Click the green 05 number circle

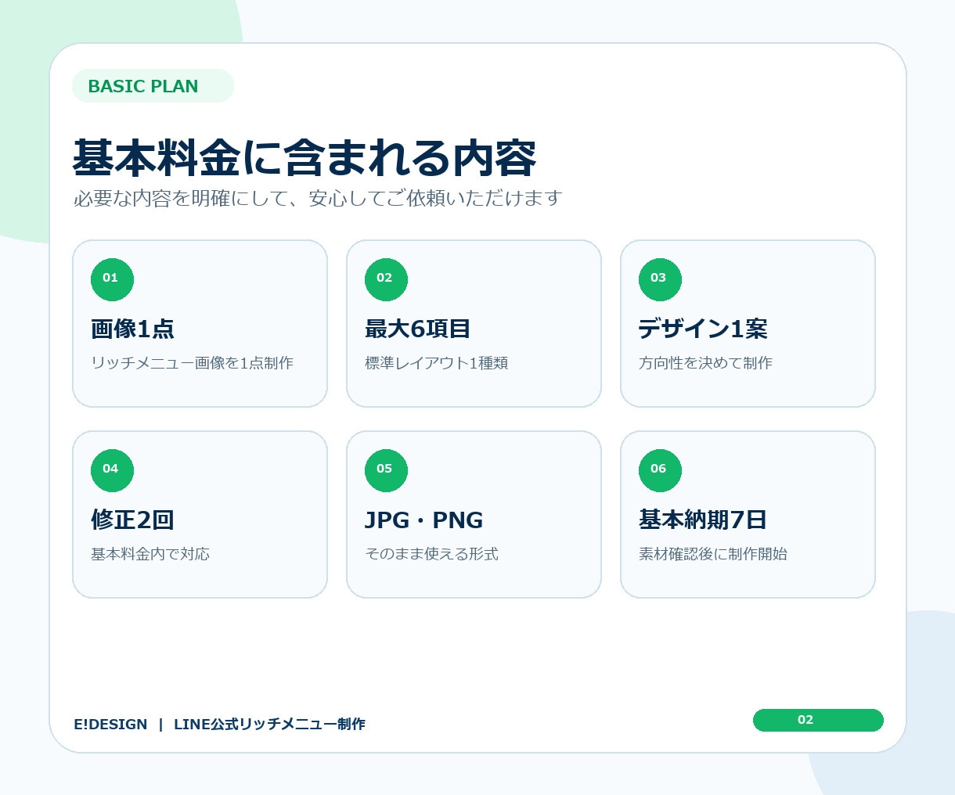[386, 470]
